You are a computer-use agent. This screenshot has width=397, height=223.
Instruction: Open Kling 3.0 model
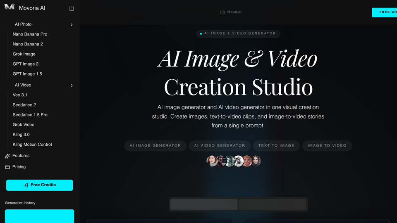click(21, 135)
